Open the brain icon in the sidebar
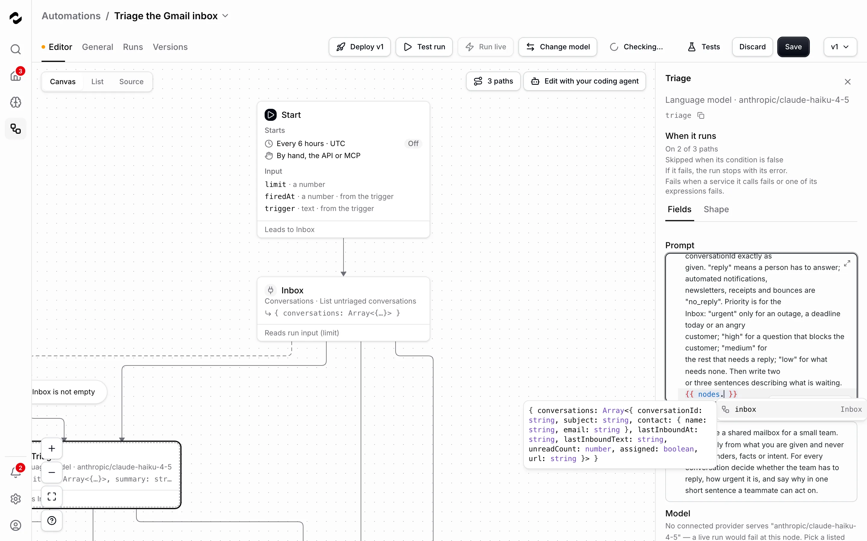 tap(15, 102)
